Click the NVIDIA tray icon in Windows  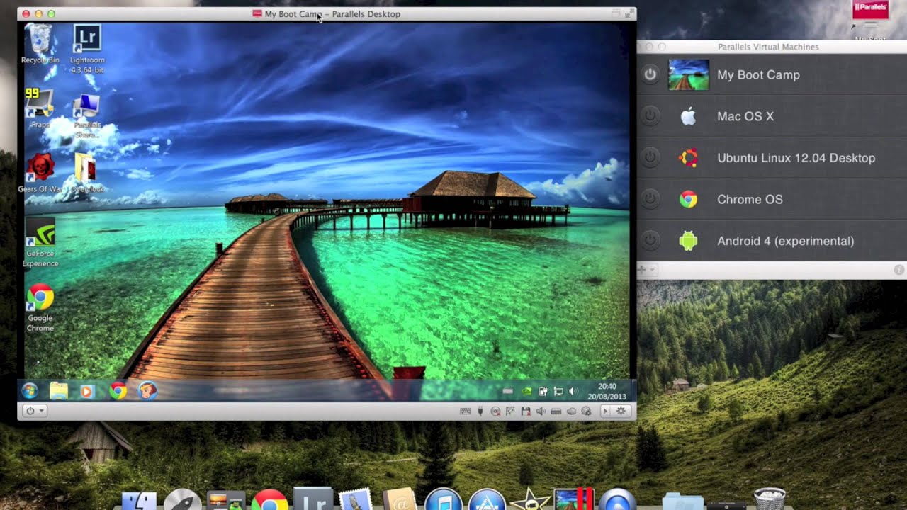tap(526, 391)
